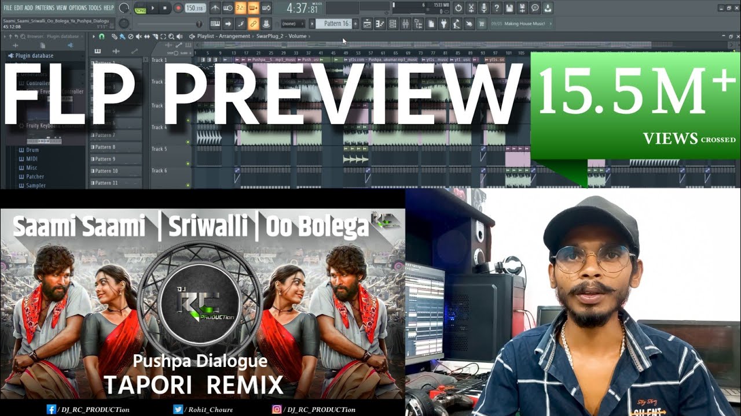This screenshot has width=741, height=416.
Task: Open the EDIT menu
Action: click(x=19, y=8)
